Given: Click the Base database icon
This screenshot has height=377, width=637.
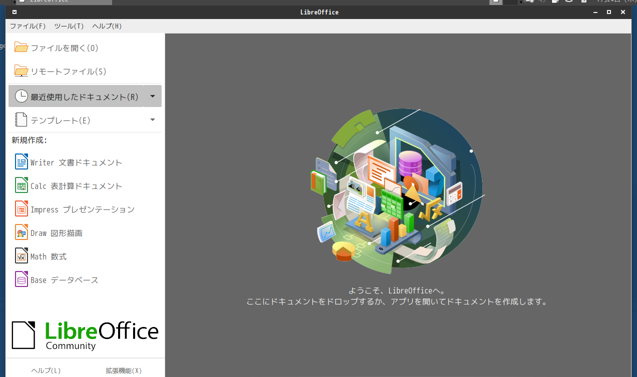Looking at the screenshot, I should pos(22,279).
